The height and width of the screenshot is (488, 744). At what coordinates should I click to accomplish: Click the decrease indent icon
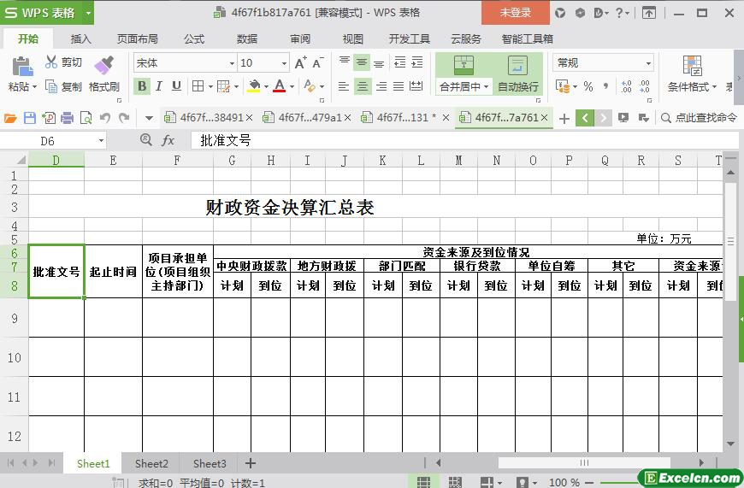[400, 62]
